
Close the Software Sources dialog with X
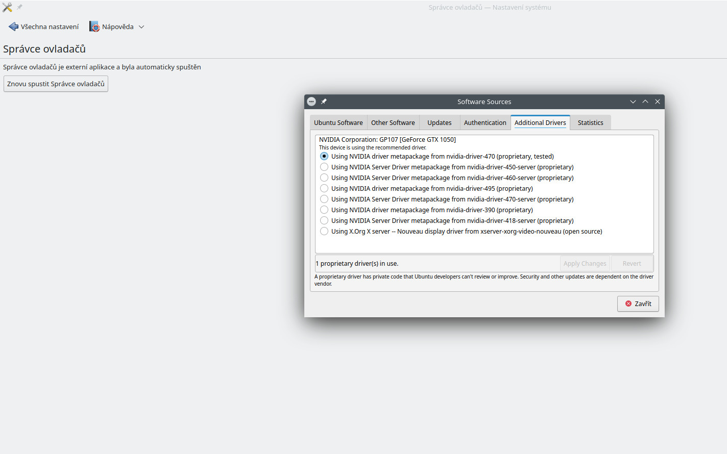[658, 102]
